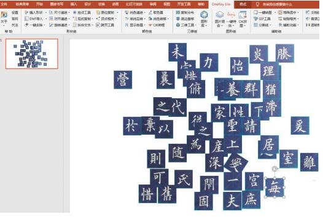Click the Tell Me search field
Screen dimensions: 323x222
pyautogui.click(x=278, y=4)
